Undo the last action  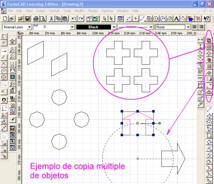click(x=74, y=18)
